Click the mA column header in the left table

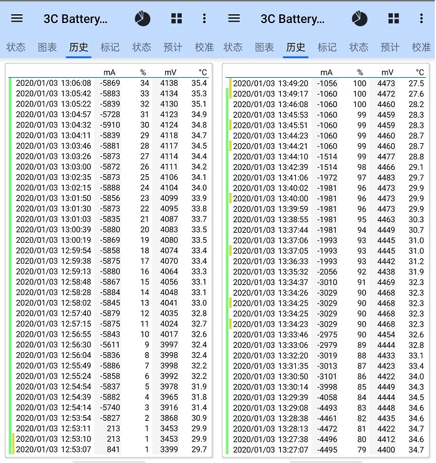point(110,72)
